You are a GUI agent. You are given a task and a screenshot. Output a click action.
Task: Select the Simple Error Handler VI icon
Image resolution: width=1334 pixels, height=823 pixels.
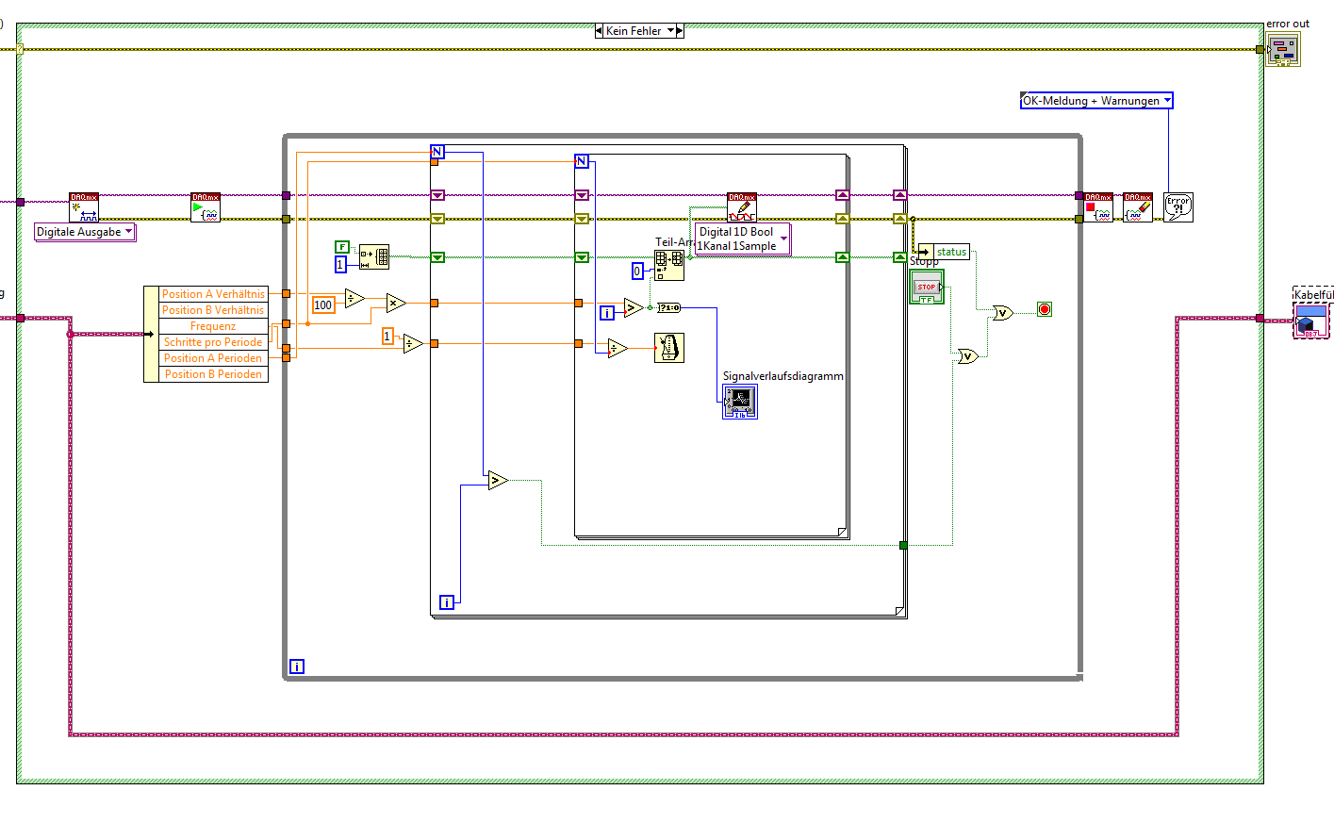(x=1178, y=207)
